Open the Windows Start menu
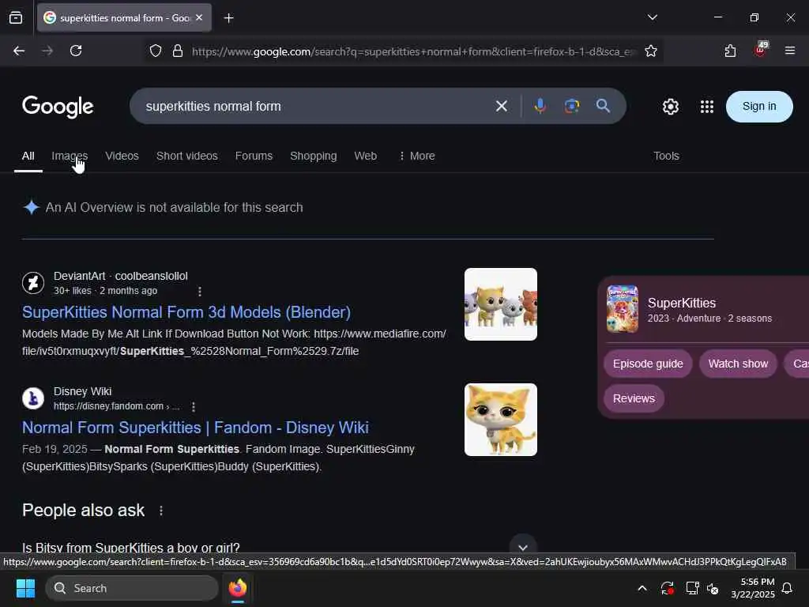Image resolution: width=809 pixels, height=607 pixels. point(25,588)
